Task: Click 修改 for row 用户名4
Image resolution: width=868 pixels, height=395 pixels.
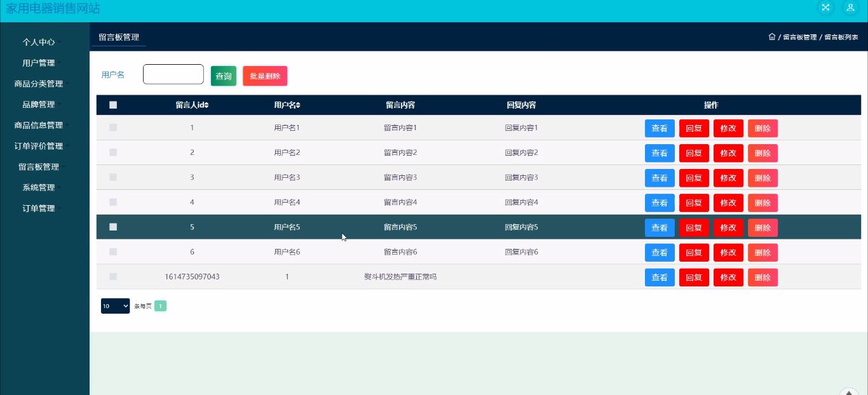Action: (728, 203)
